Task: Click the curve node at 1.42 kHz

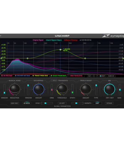Action: (x=60, y=50)
